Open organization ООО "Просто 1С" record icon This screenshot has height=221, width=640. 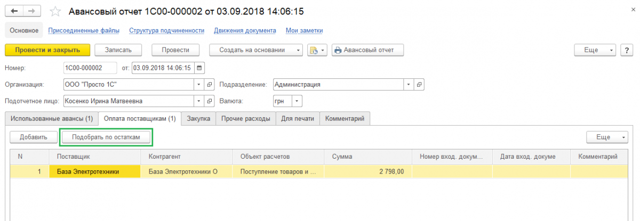click(210, 84)
